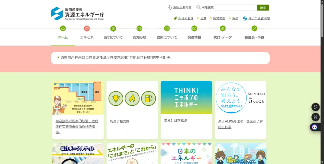Open the お知らせ menu item
Viewport: 324px width, 164px height.
[x=139, y=37]
